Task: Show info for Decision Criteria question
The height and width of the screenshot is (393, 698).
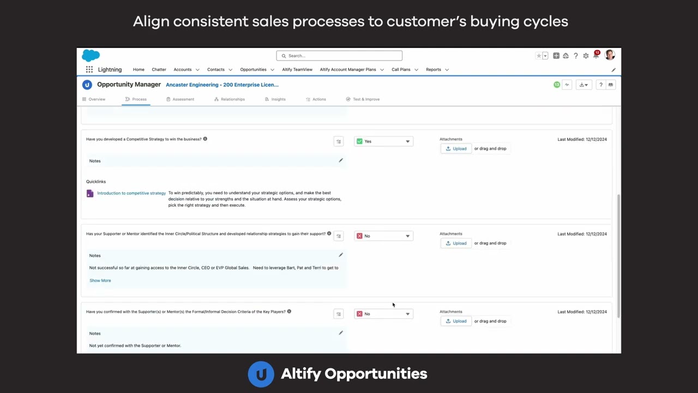Action: pyautogui.click(x=289, y=312)
